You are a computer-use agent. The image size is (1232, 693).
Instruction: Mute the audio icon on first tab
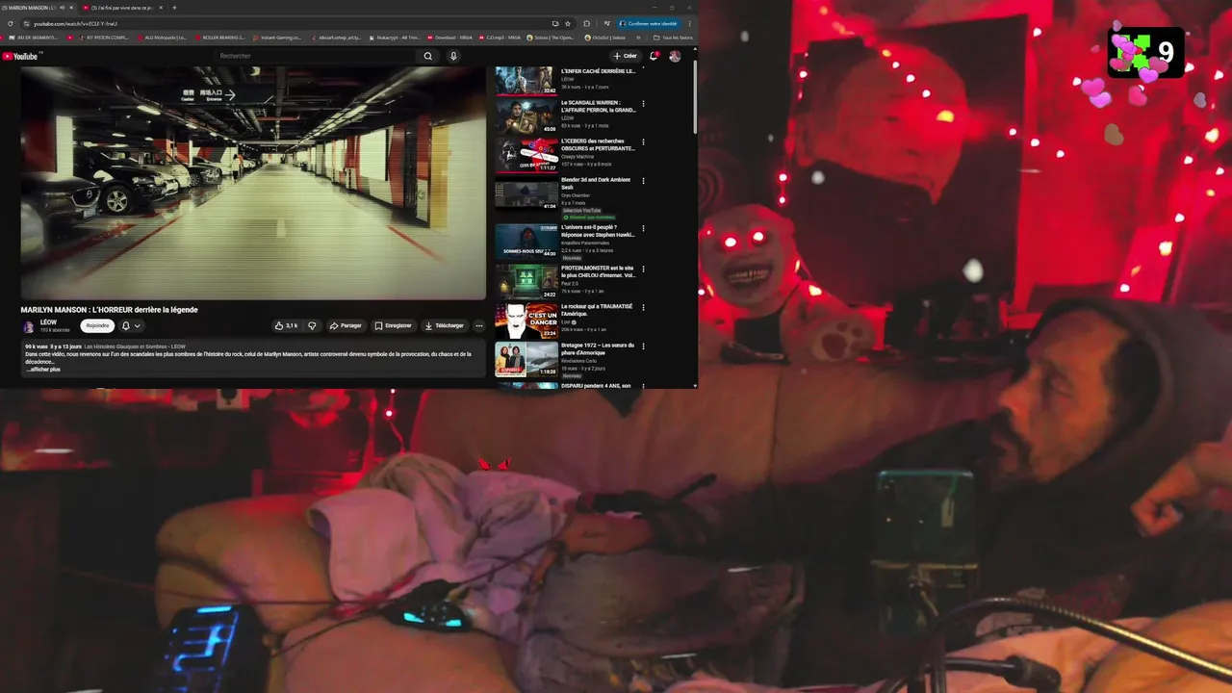(x=64, y=8)
